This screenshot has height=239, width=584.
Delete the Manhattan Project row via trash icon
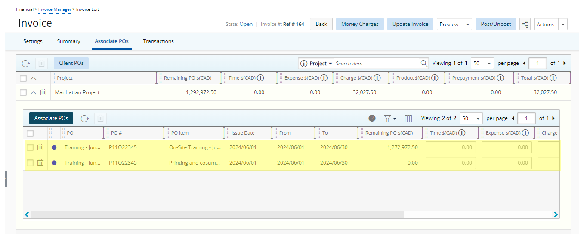43,92
